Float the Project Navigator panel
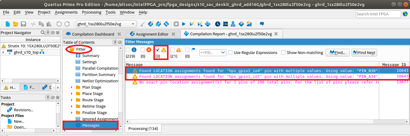This screenshot has width=410, height=136. tap(53, 33)
